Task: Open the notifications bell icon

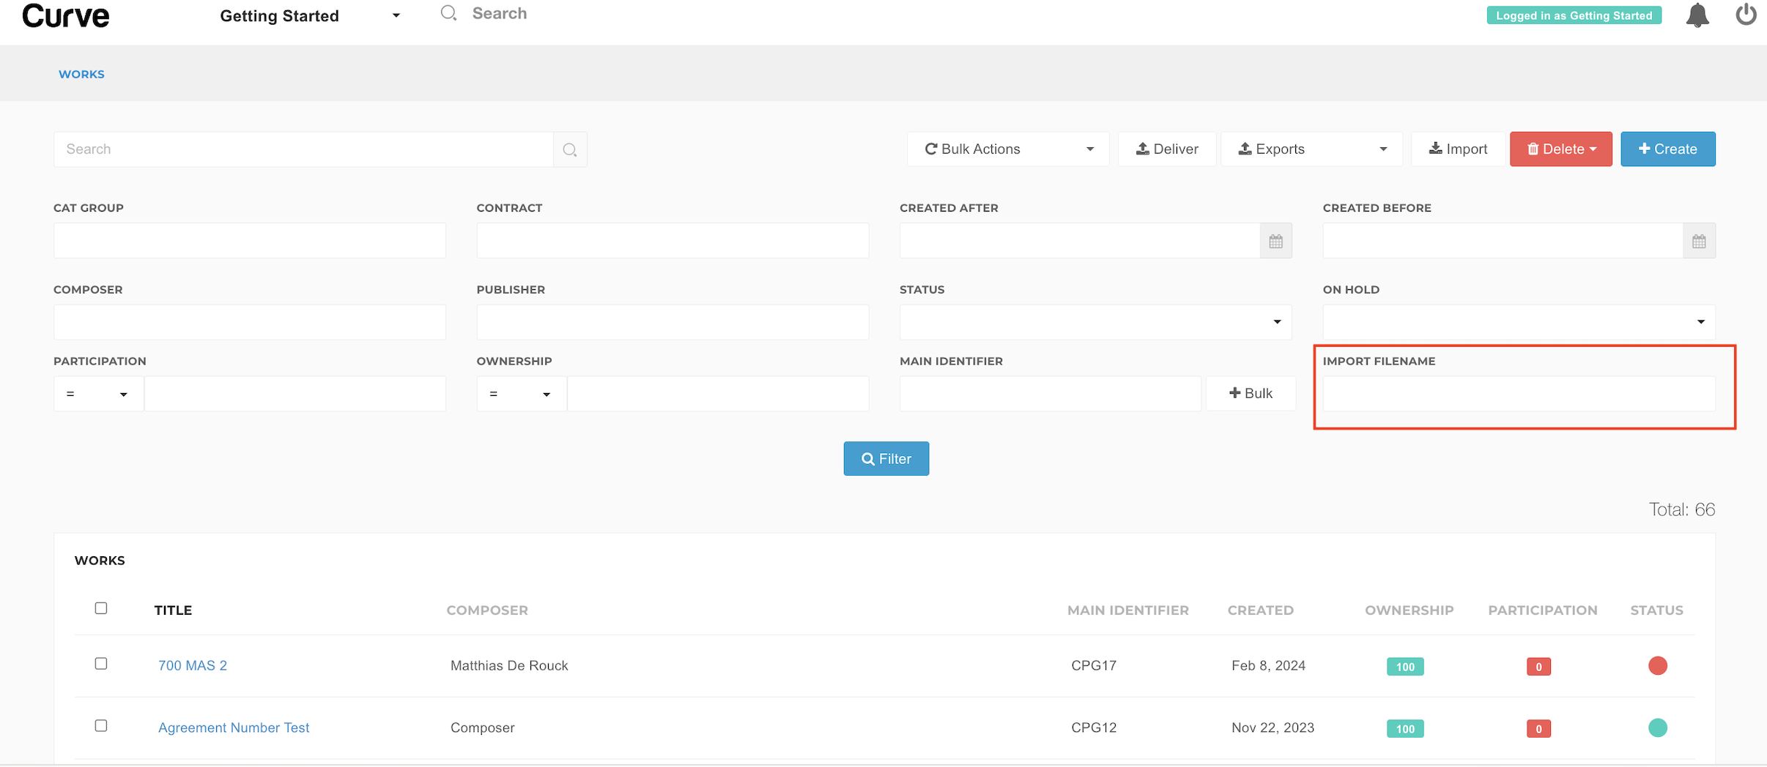Action: [x=1697, y=15]
